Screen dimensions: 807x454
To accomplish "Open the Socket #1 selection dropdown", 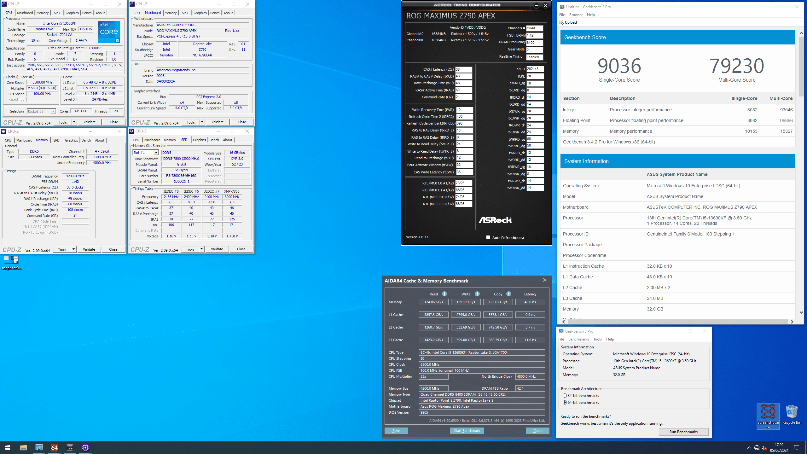I will [x=53, y=112].
